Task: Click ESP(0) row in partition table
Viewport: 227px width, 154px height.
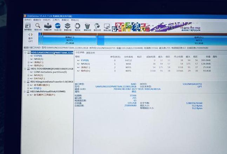Action: click(x=143, y=61)
